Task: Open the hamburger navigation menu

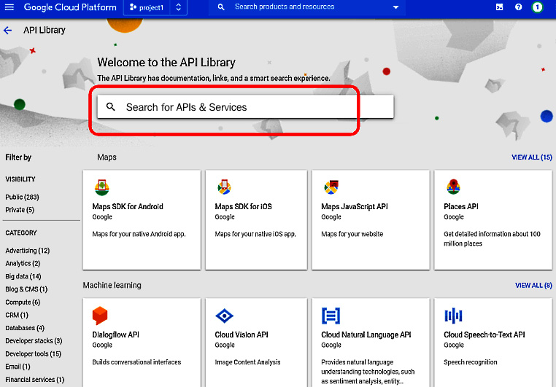Action: tap(9, 7)
